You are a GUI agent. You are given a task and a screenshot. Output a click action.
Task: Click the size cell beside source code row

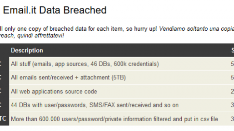232,91
